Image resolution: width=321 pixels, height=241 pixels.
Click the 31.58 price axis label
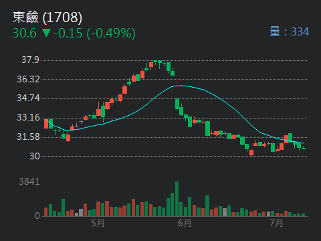point(28,137)
